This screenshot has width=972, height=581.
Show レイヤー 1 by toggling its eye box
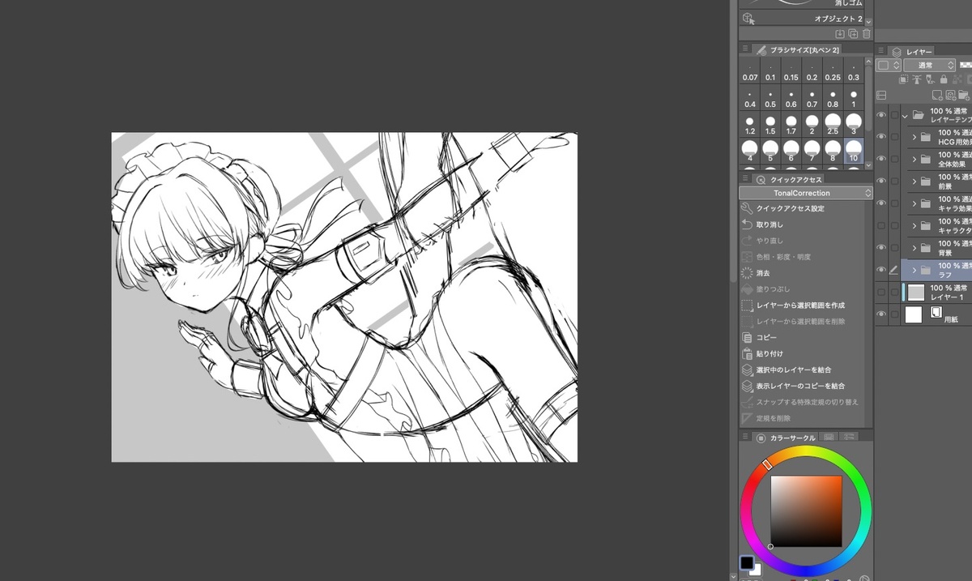881,293
